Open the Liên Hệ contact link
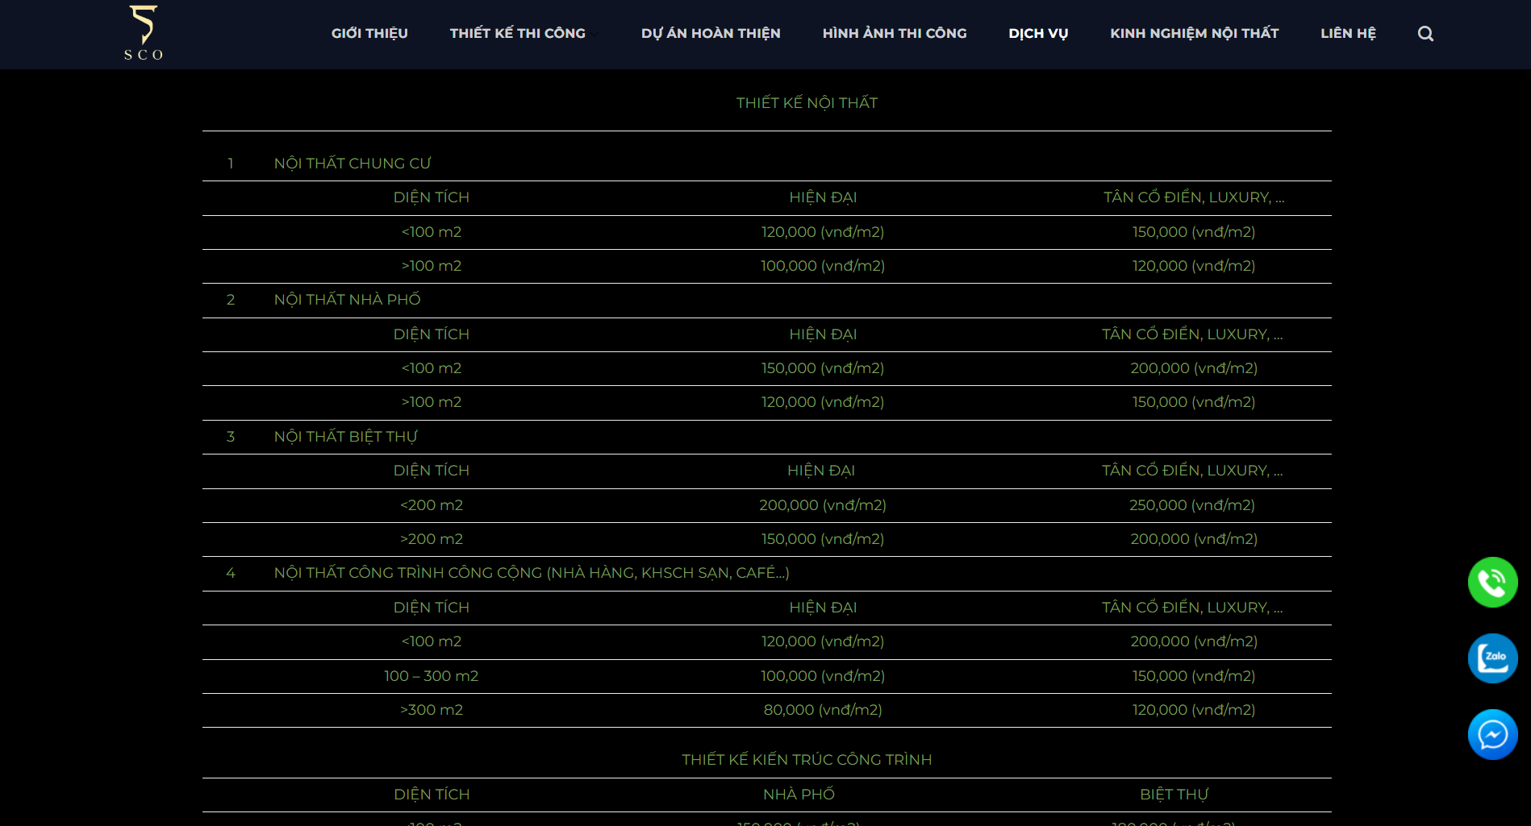This screenshot has height=826, width=1531. [x=1348, y=33]
